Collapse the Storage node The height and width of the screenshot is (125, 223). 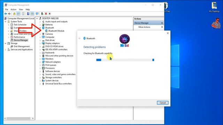[x=6, y=43]
